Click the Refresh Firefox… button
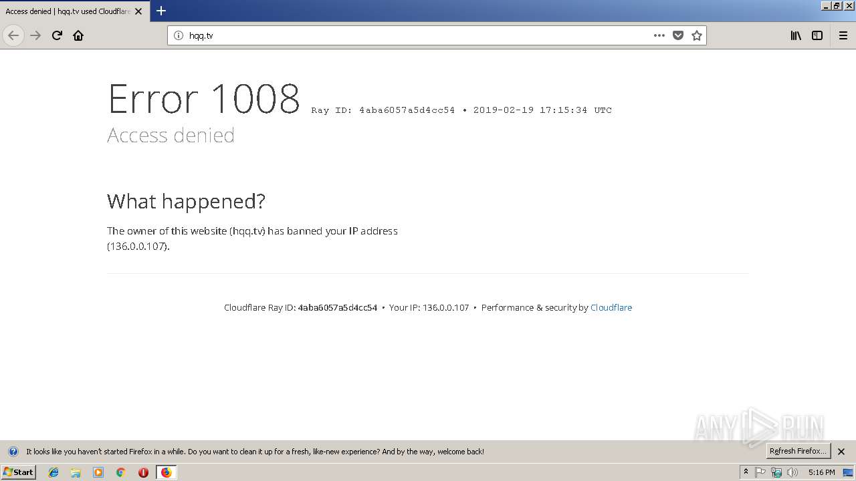 pyautogui.click(x=798, y=451)
